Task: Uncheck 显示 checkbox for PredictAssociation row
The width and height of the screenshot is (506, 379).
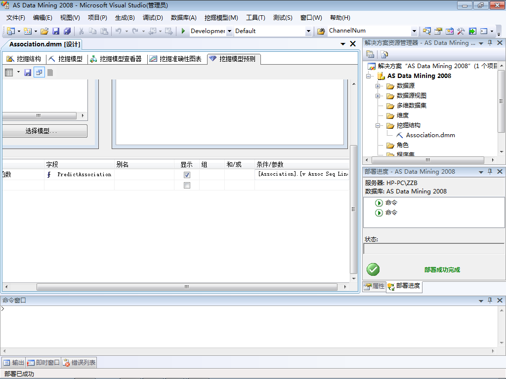Action: [x=187, y=175]
